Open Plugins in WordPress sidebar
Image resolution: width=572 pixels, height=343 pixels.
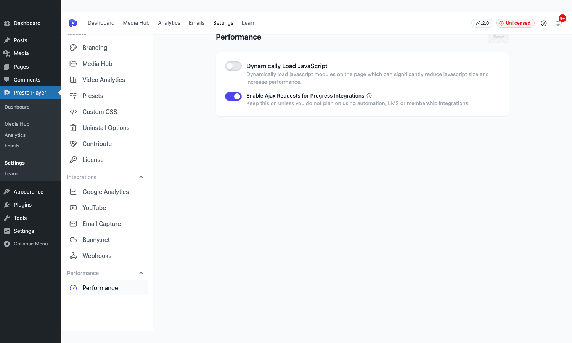pos(22,205)
